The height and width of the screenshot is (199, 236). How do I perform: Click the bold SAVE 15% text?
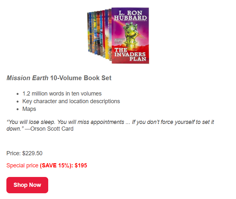tap(55, 165)
